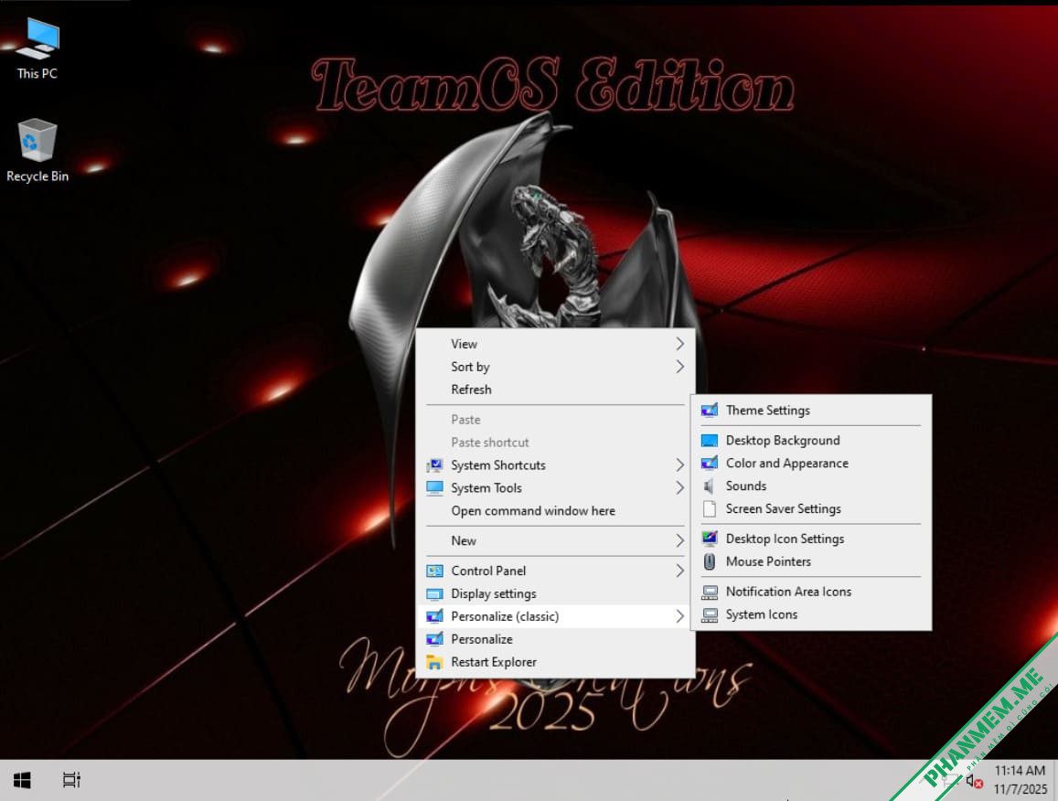Screen dimensions: 1058x801
Task: Open Task View from the taskbar
Action: click(x=71, y=780)
